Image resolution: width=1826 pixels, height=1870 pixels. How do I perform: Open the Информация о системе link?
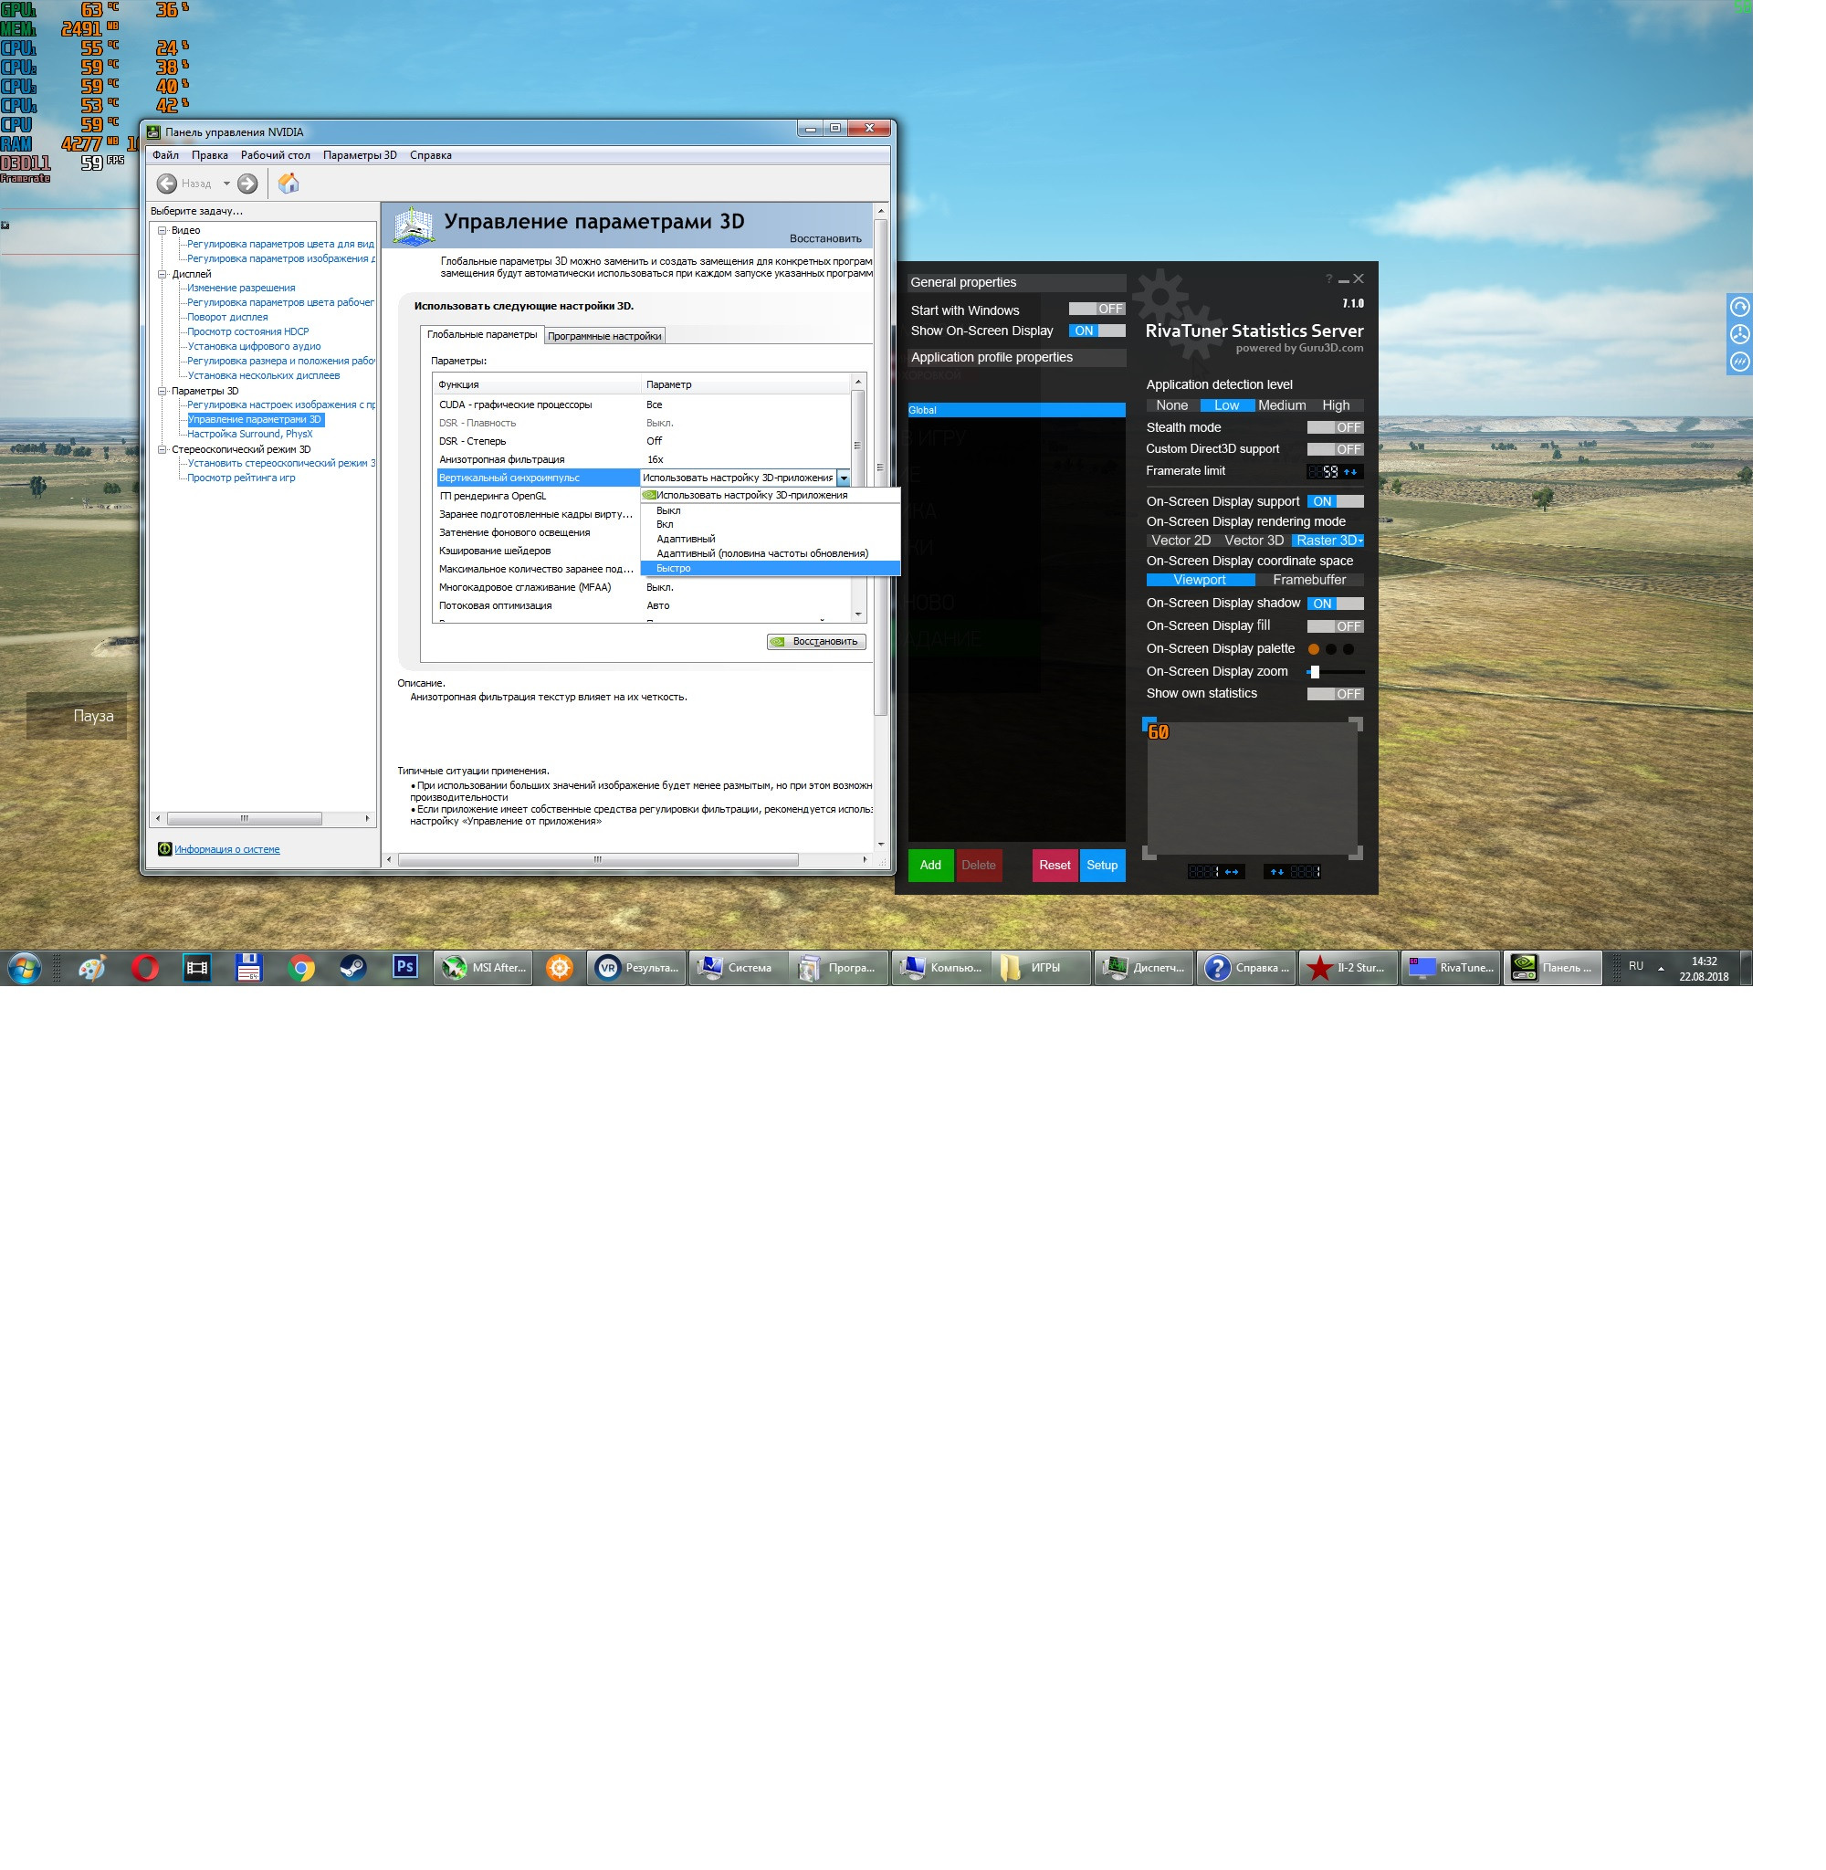click(226, 850)
